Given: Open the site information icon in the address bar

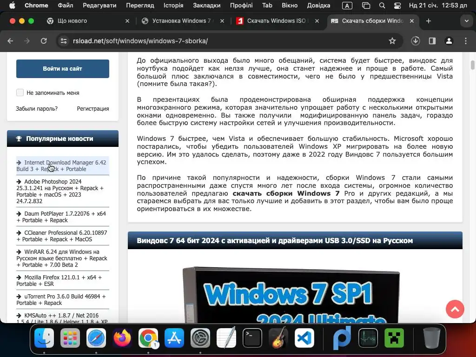Looking at the screenshot, I should point(63,41).
